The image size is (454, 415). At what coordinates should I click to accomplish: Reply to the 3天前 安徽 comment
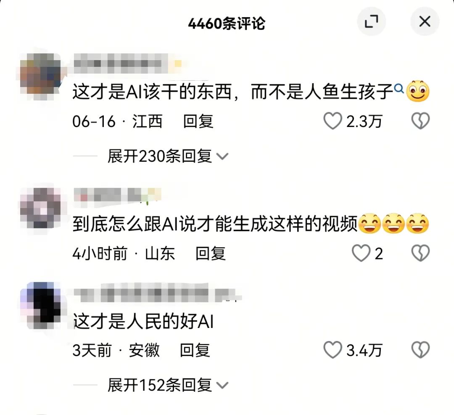pyautogui.click(x=195, y=350)
